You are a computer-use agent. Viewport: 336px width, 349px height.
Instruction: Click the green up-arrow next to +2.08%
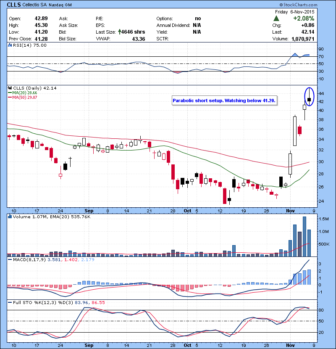pos(276,19)
